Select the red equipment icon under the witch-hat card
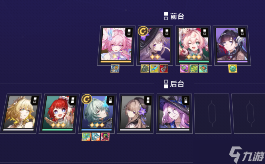This screenshot has width=265, height=164. (164, 69)
